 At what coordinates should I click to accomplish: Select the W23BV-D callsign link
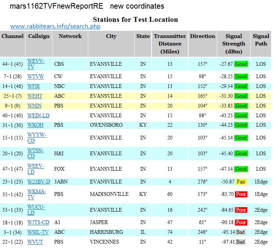point(38,182)
